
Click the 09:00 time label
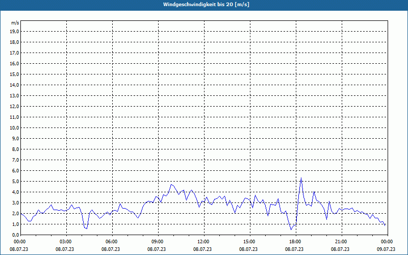[x=157, y=242]
